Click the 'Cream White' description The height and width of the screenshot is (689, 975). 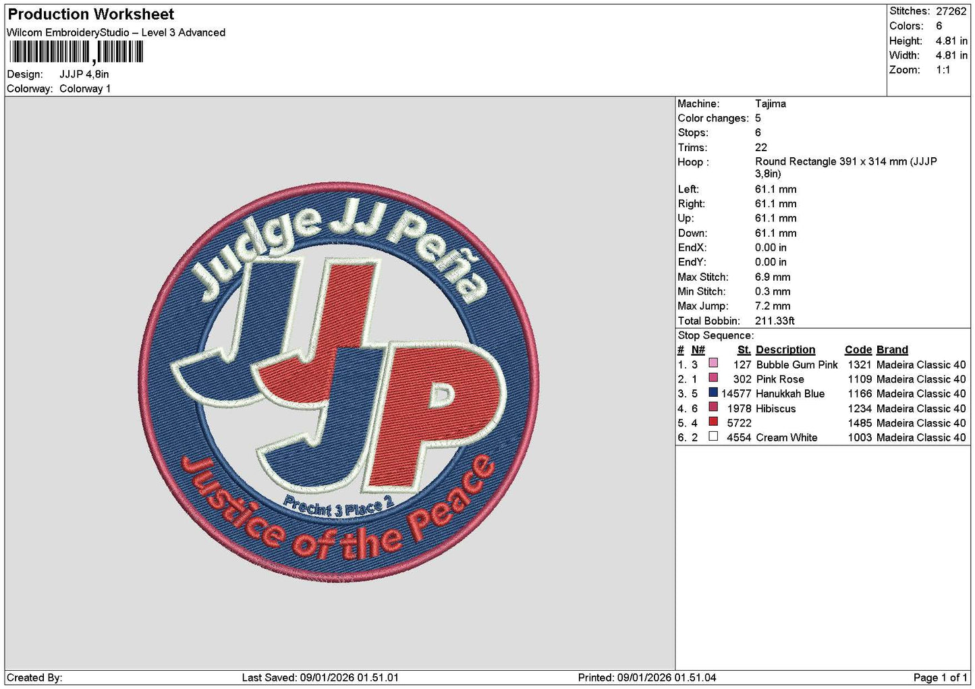point(787,437)
